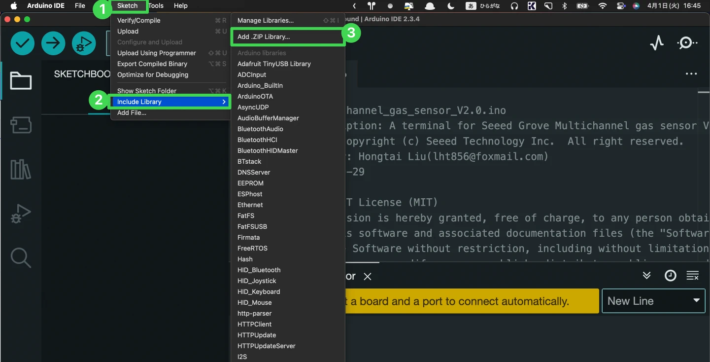Expand the Include Library submenu
Image resolution: width=710 pixels, height=362 pixels.
click(171, 102)
